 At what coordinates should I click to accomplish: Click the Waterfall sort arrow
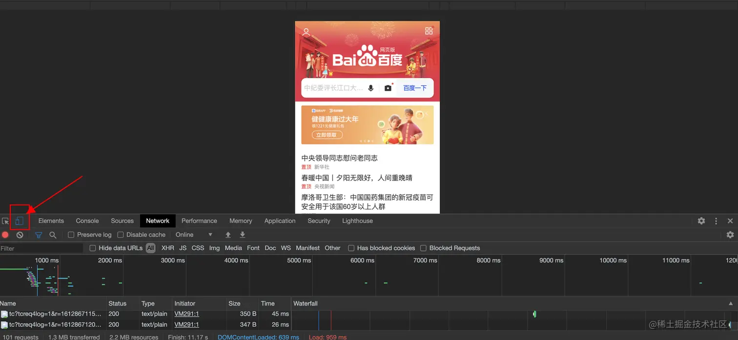731,303
